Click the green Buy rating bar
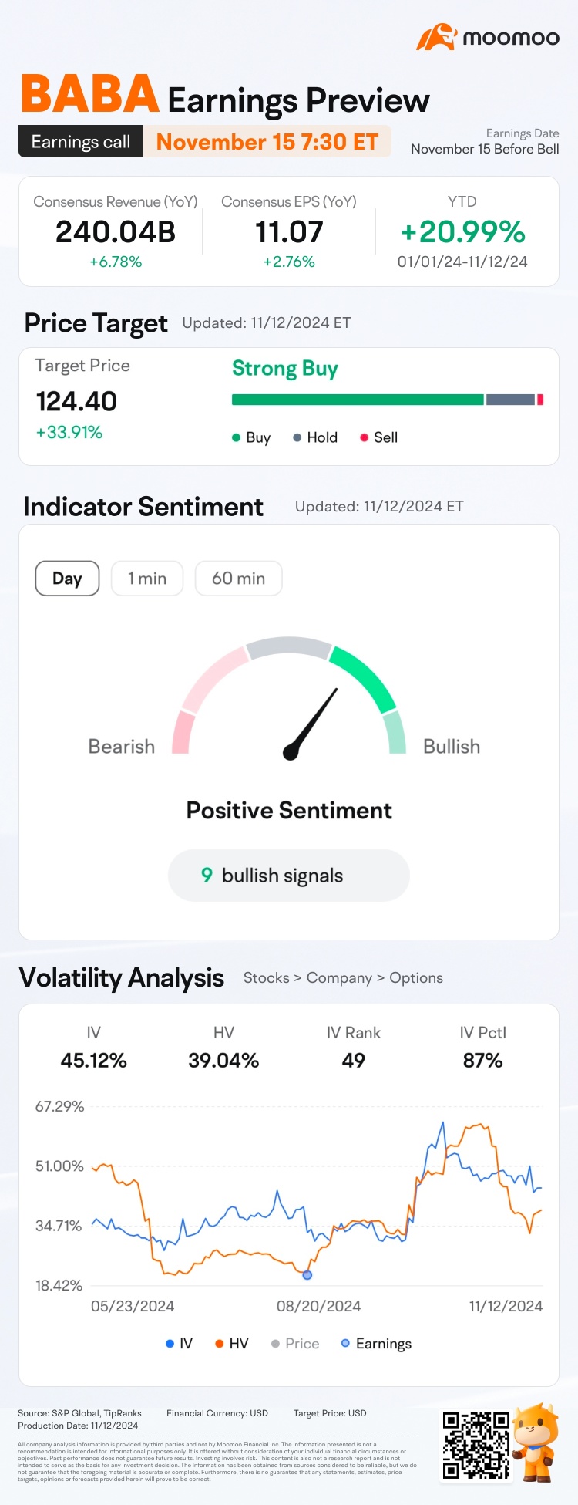The height and width of the screenshot is (1505, 578). point(358,400)
